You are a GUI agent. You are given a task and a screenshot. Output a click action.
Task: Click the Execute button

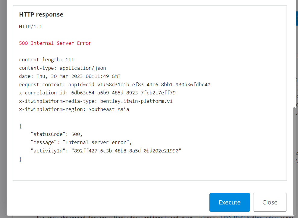pos(230,202)
